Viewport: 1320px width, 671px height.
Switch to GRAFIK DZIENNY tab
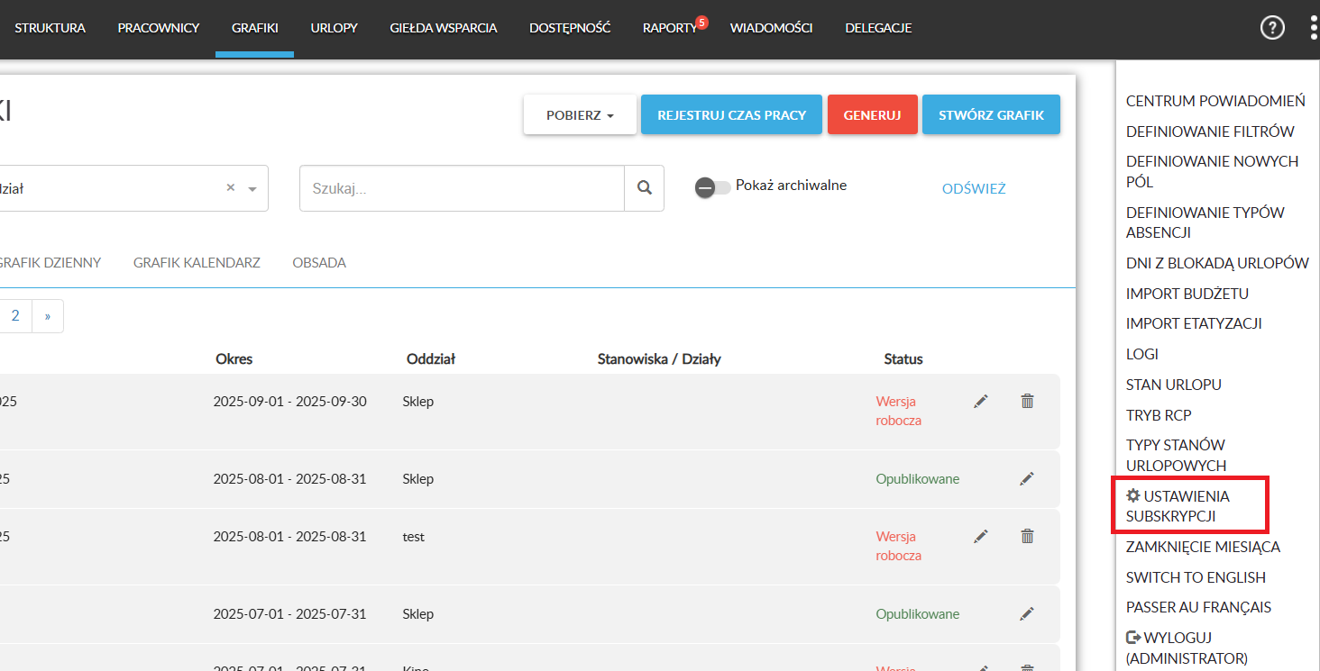(49, 263)
